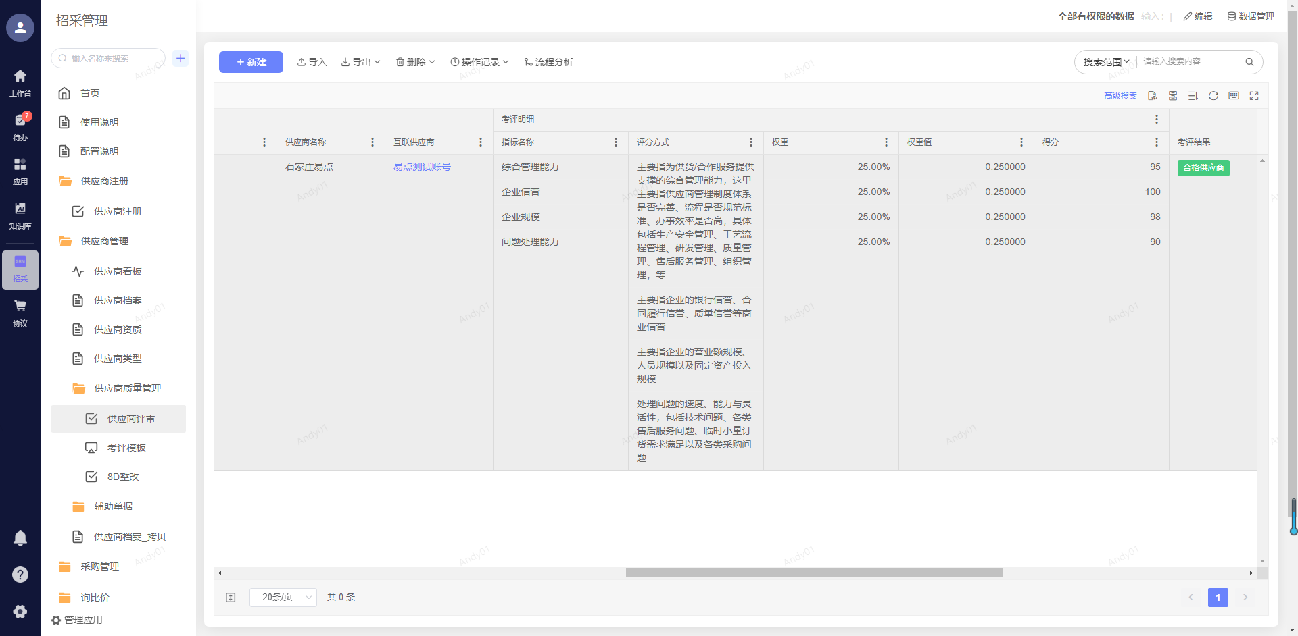
Task: Open 知识库 from the left rail
Action: pyautogui.click(x=20, y=215)
